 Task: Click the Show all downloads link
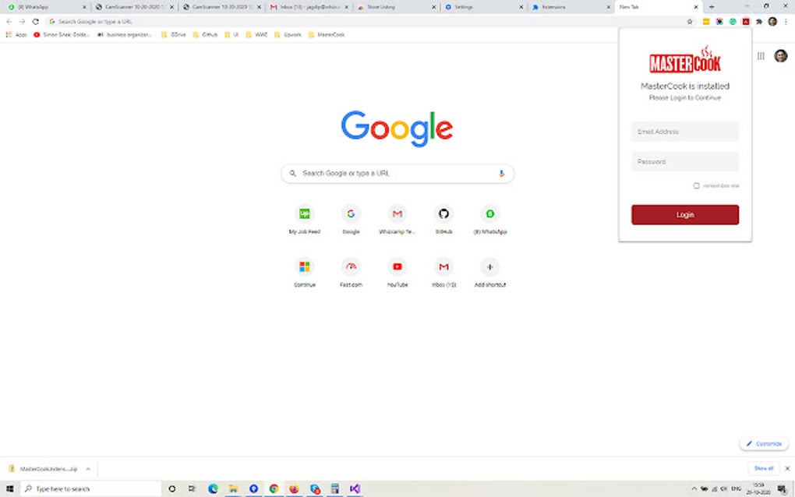coord(763,469)
